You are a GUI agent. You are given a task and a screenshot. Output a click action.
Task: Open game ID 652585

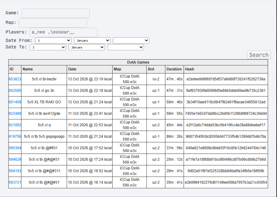pos(15,91)
